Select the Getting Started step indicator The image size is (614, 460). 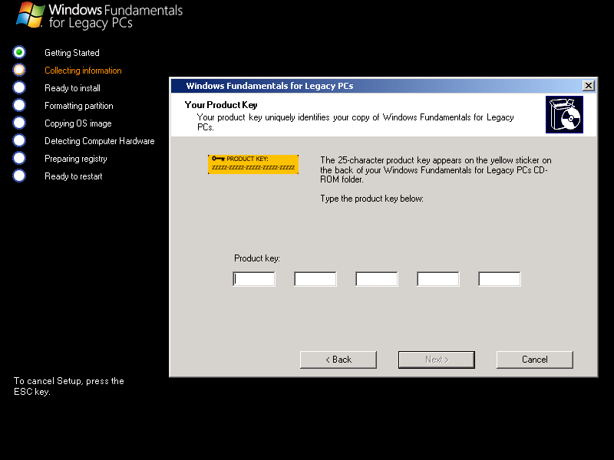[19, 52]
